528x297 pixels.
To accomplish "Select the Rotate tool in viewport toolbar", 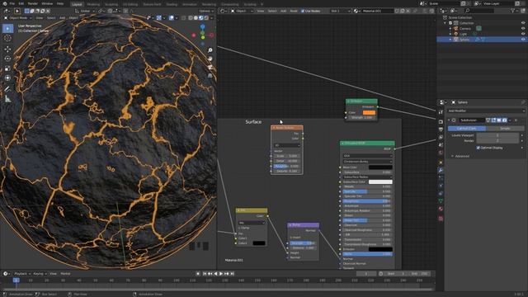I will click(7, 59).
